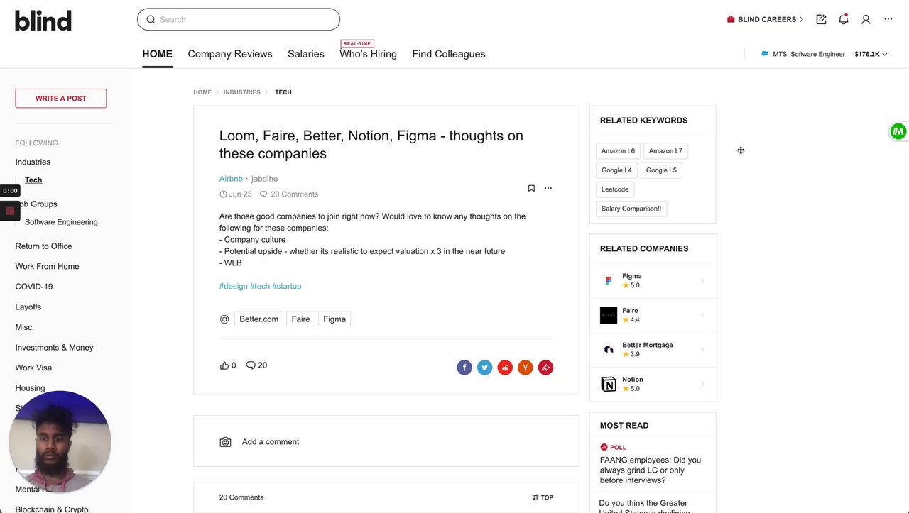Bookmark this post
The height and width of the screenshot is (513, 909).
click(531, 188)
